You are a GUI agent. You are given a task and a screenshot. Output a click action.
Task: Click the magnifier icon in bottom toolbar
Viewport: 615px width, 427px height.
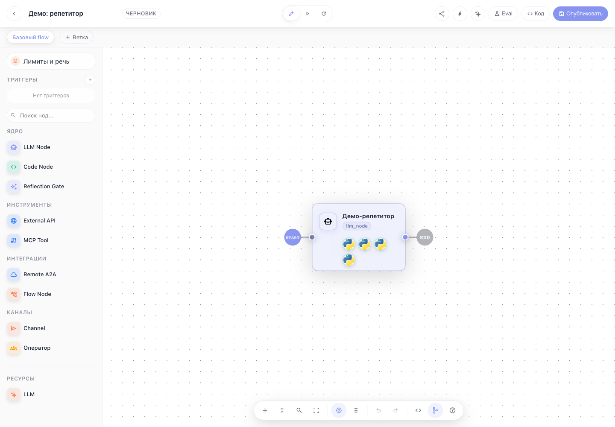[299, 410]
